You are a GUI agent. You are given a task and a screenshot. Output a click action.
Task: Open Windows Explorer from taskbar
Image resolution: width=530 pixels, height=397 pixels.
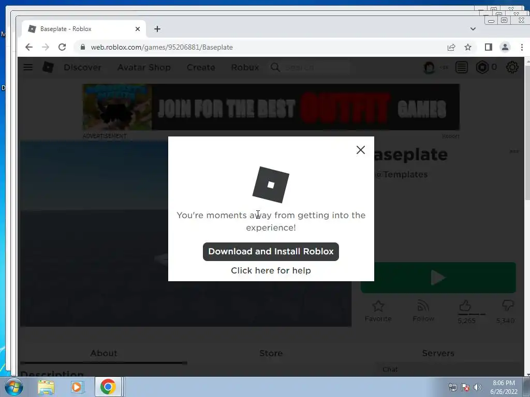(x=46, y=387)
